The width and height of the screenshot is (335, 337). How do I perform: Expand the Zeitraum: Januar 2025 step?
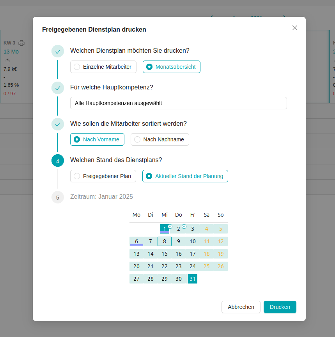[101, 197]
